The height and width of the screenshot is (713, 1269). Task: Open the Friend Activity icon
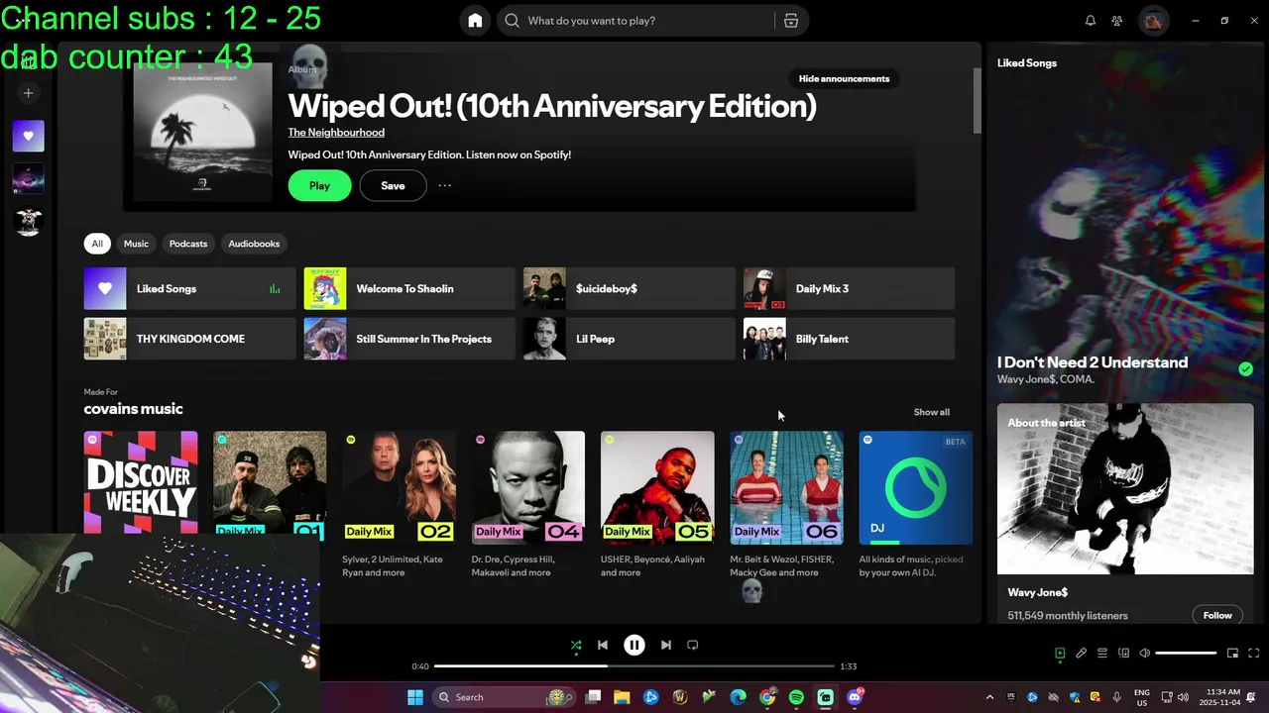pos(1117,21)
